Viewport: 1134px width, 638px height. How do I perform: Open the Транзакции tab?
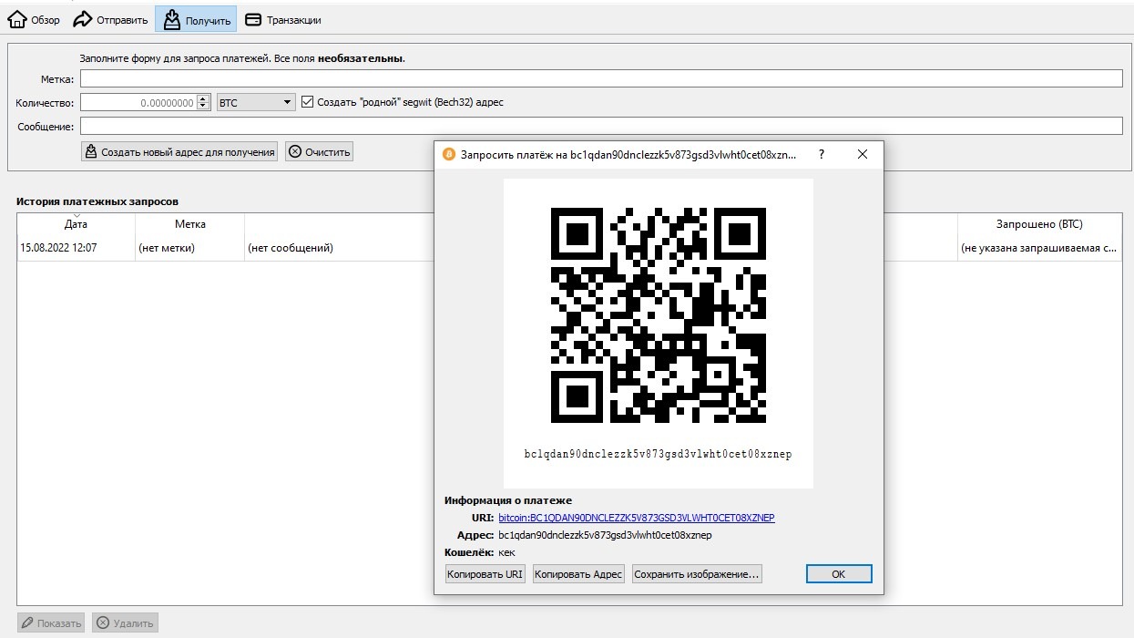click(x=283, y=19)
